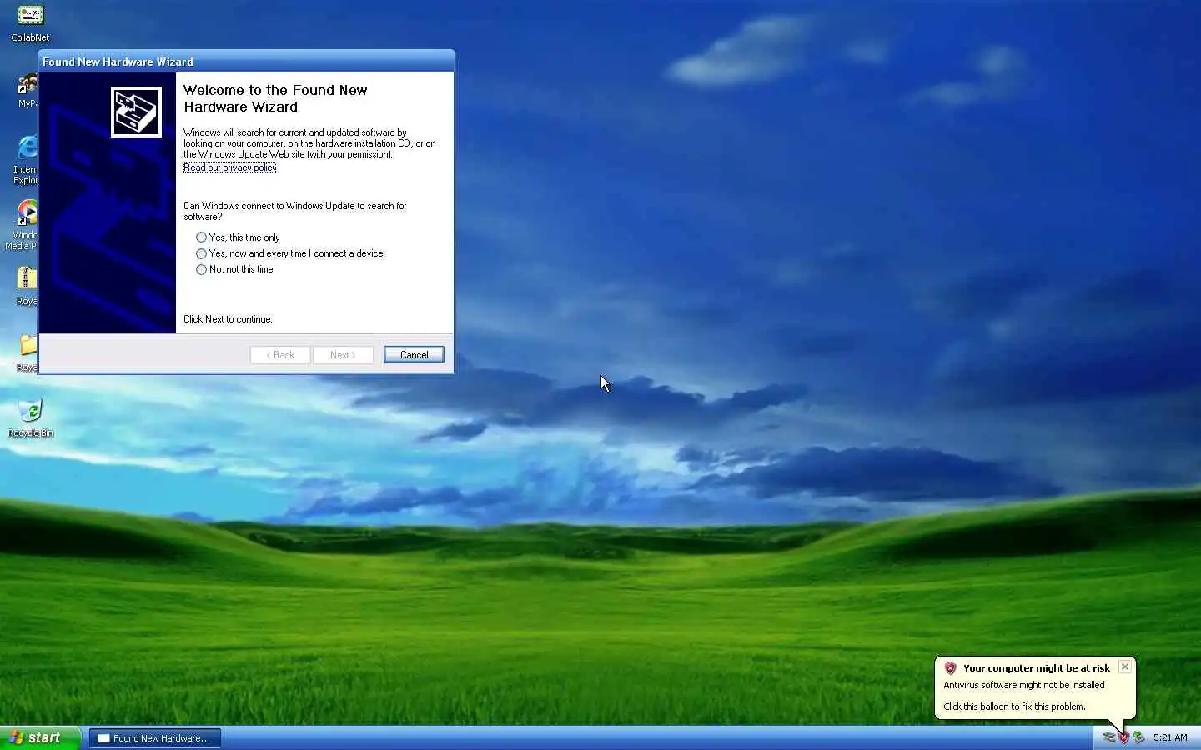The width and height of the screenshot is (1201, 750).
Task: Click the Cancel button in wizard
Action: (414, 355)
